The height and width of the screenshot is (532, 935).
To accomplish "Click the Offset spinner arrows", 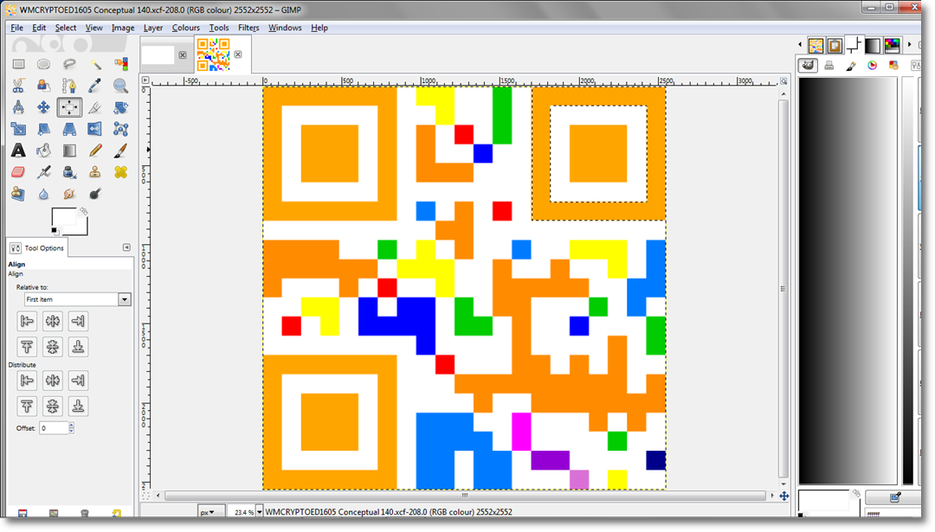I will [x=72, y=427].
